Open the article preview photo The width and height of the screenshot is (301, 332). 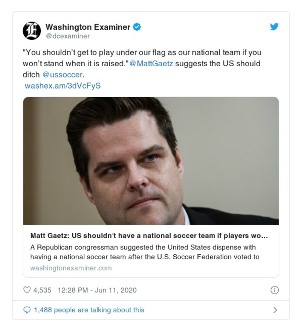click(151, 161)
